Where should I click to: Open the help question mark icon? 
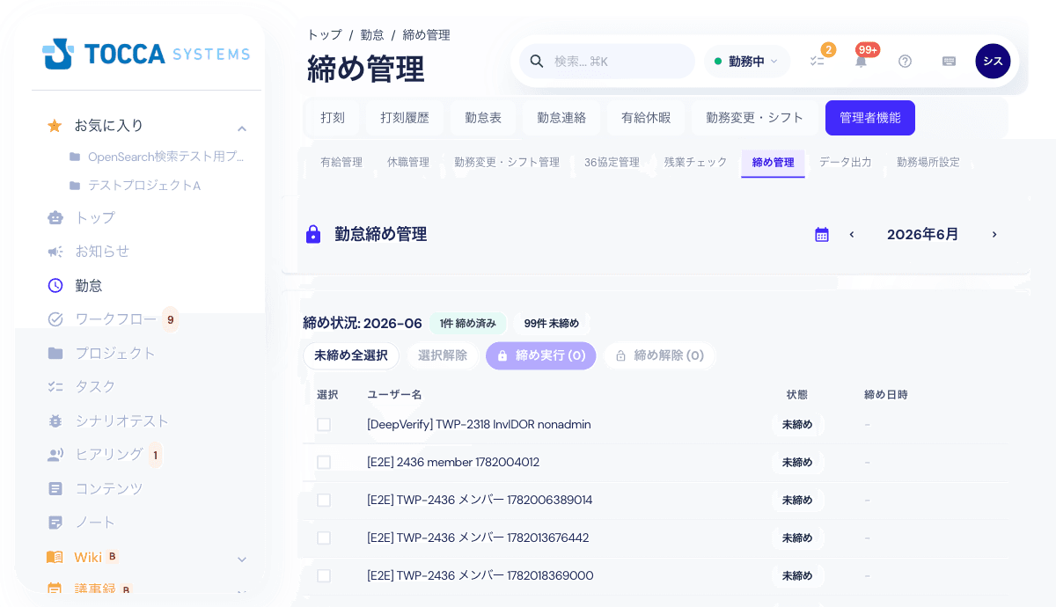coord(905,62)
